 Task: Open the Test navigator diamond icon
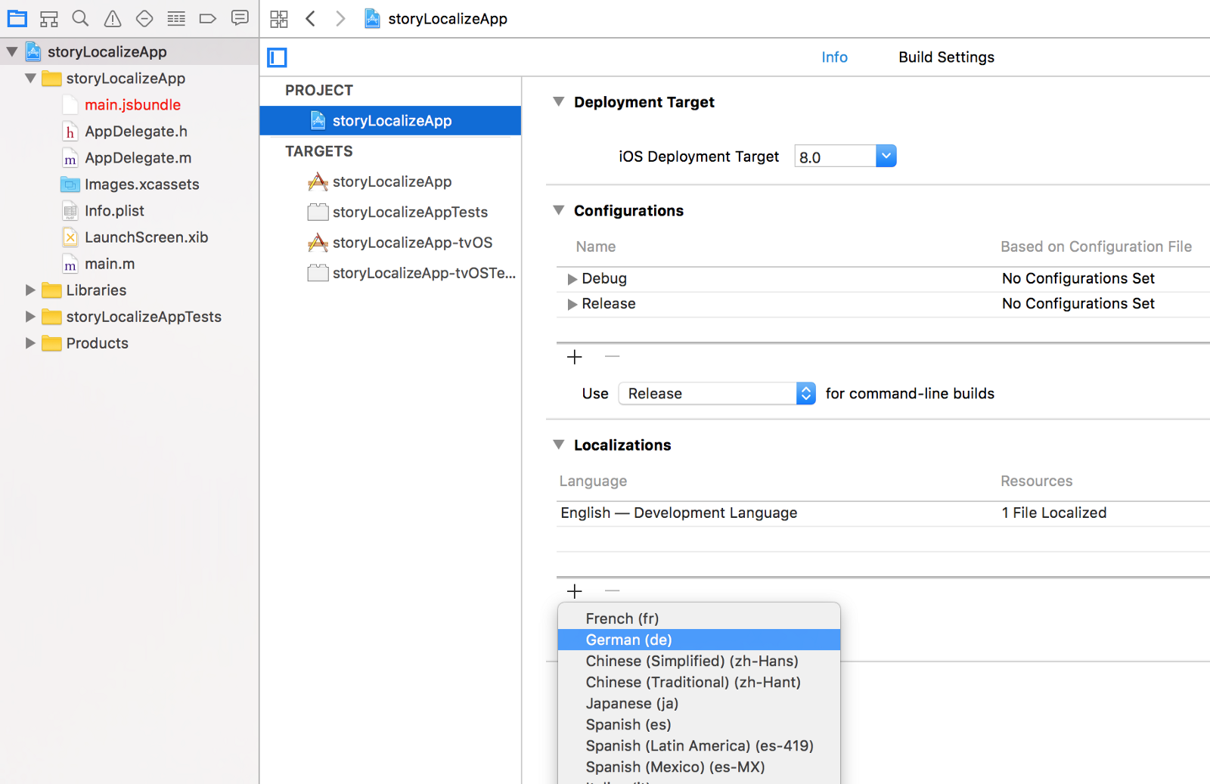pos(144,19)
